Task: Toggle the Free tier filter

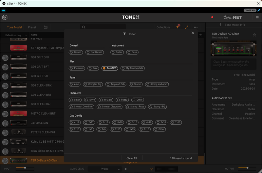Action: click(x=93, y=68)
